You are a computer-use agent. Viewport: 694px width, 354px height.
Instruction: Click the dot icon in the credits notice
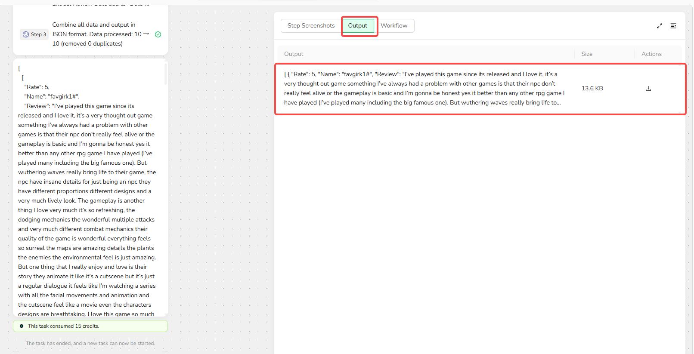pyautogui.click(x=22, y=326)
